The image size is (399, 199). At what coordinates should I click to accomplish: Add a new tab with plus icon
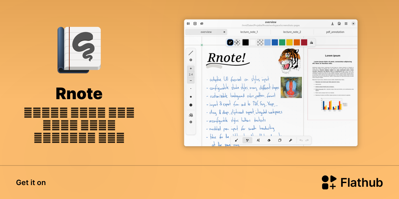point(195,24)
